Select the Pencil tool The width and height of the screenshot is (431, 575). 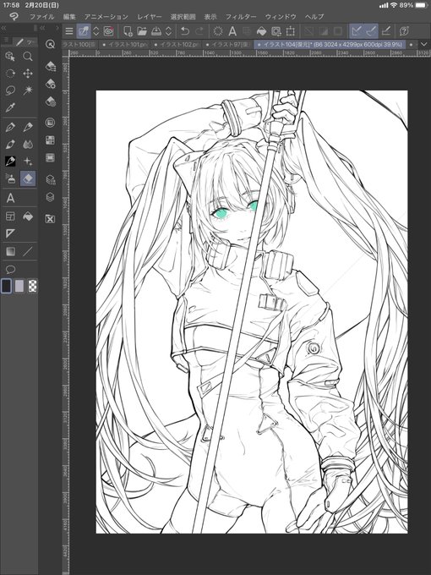pyautogui.click(x=28, y=127)
